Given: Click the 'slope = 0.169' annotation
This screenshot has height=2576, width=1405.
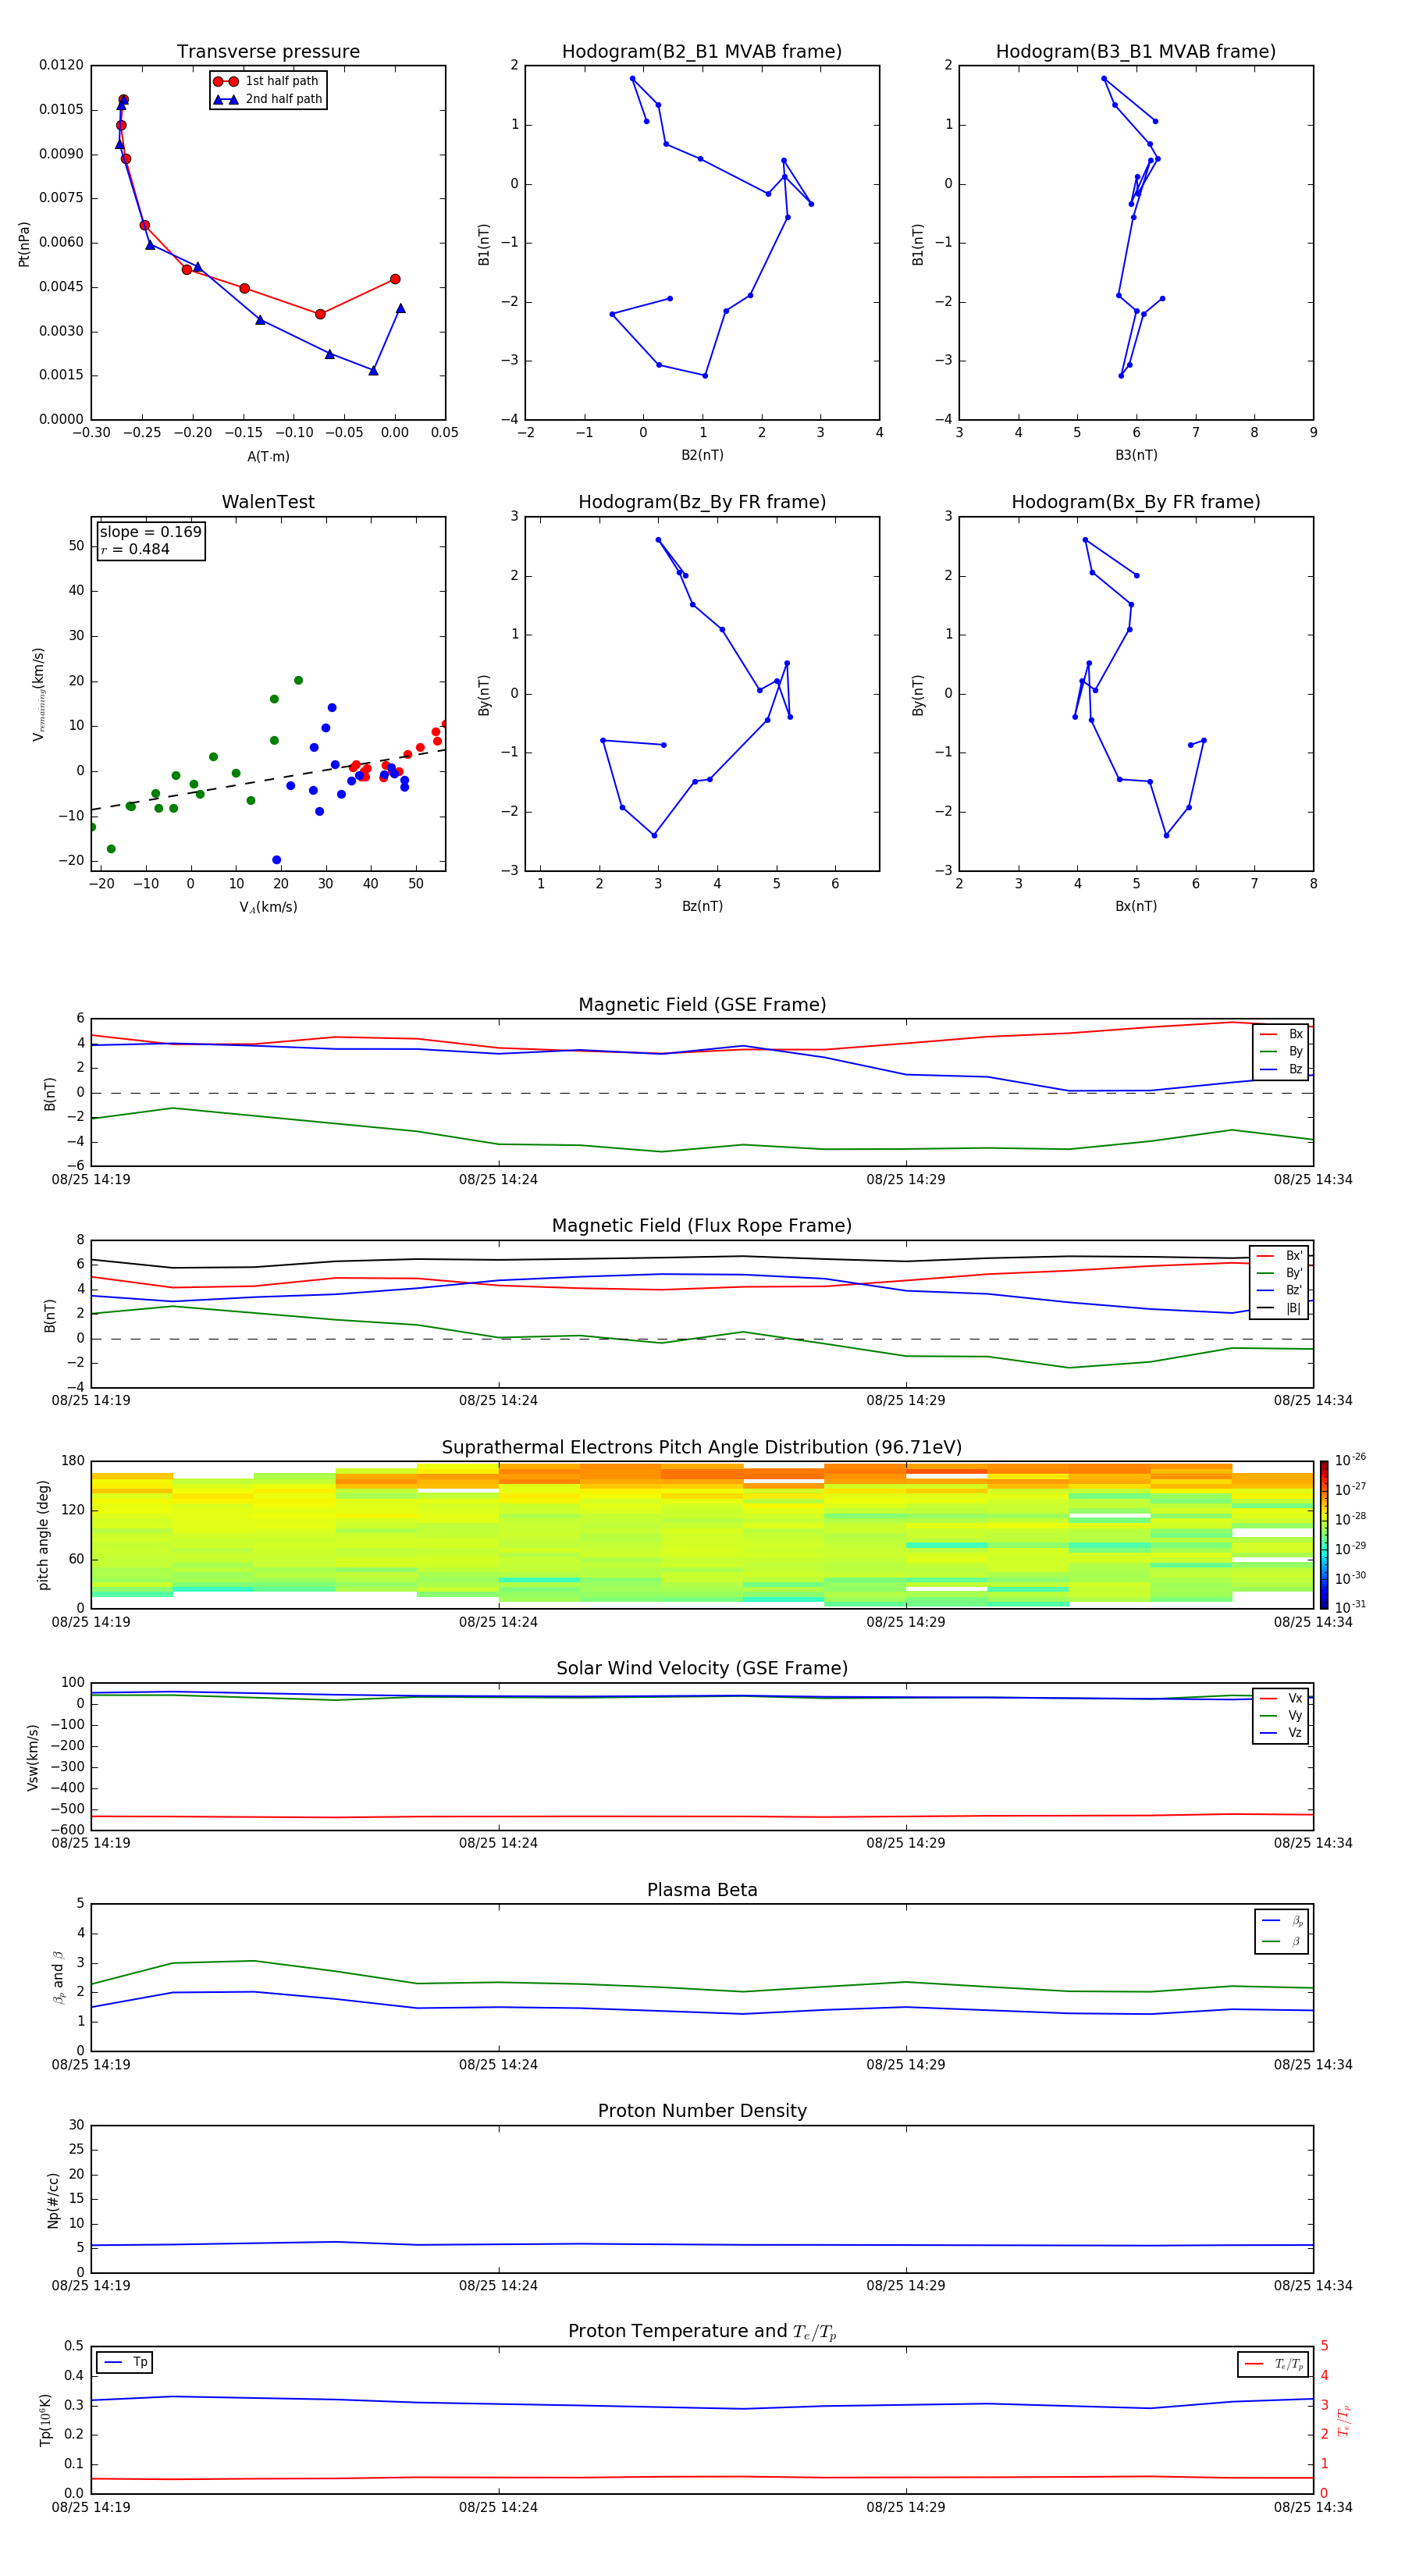Looking at the screenshot, I should point(150,532).
